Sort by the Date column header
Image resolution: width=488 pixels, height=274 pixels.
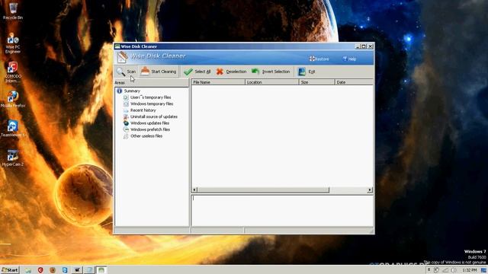(x=354, y=82)
